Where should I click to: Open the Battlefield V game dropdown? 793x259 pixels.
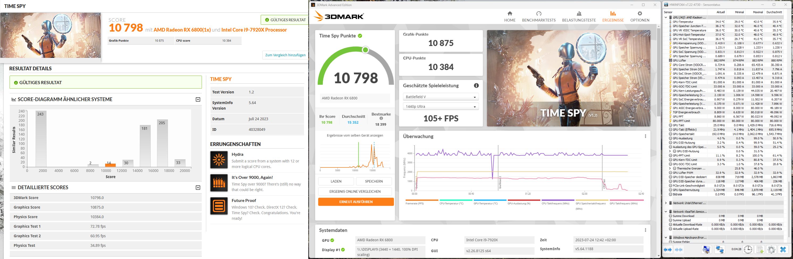(x=441, y=97)
